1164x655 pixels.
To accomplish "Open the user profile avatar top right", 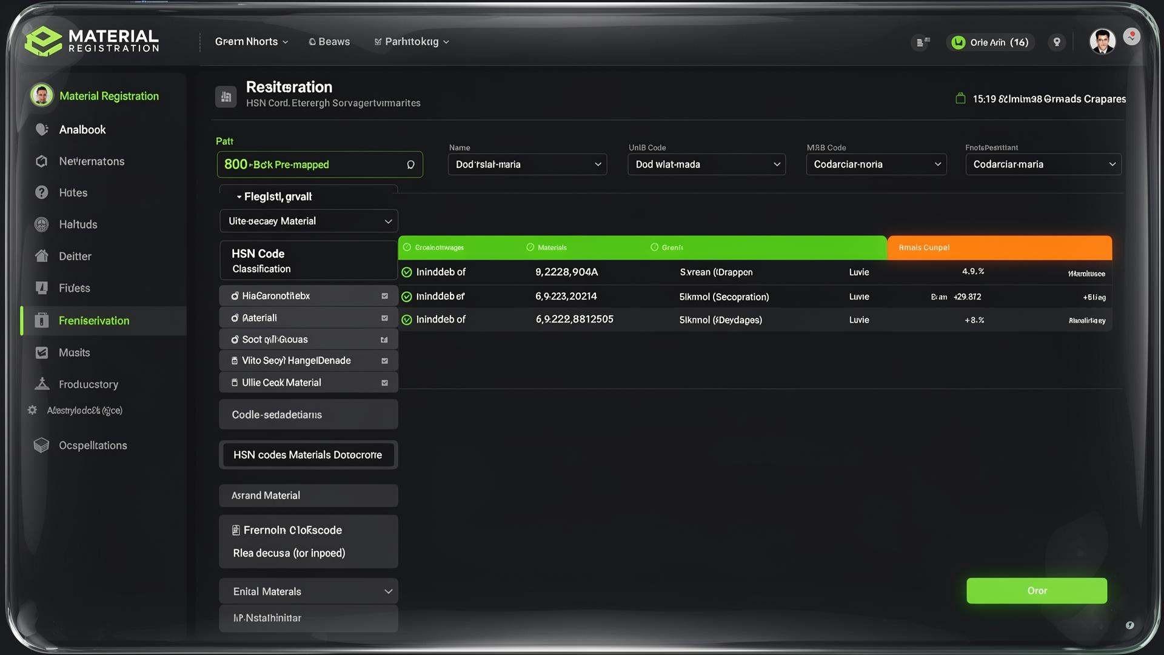I will (1102, 42).
